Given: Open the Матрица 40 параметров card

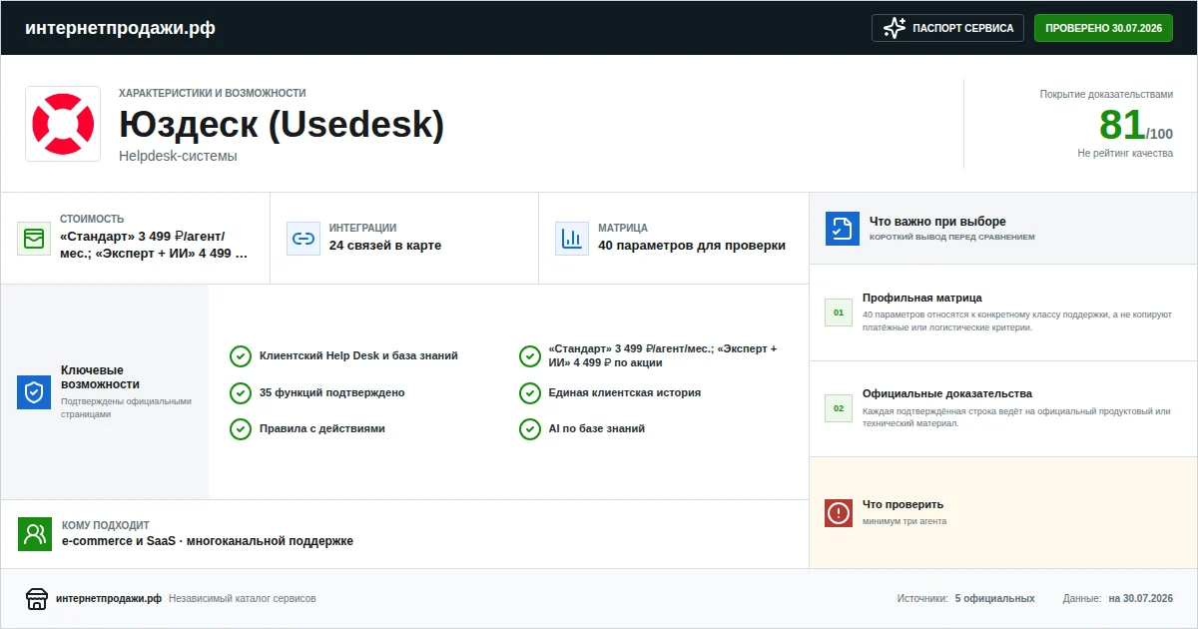Looking at the screenshot, I should (x=673, y=239).
